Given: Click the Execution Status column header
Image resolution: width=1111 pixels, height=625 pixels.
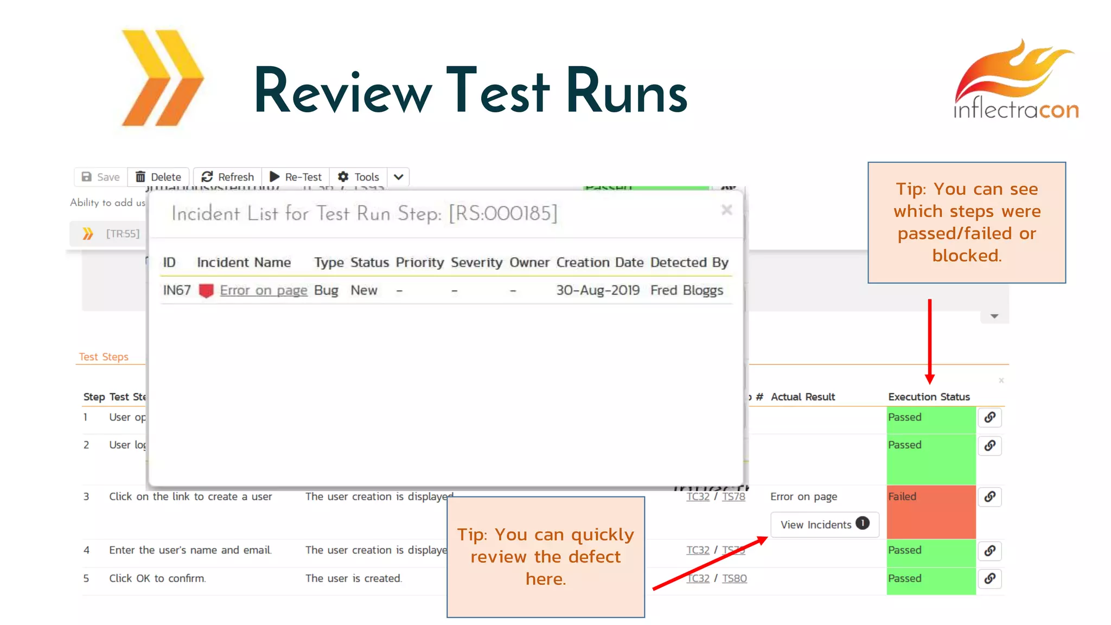Looking at the screenshot, I should click(x=929, y=397).
